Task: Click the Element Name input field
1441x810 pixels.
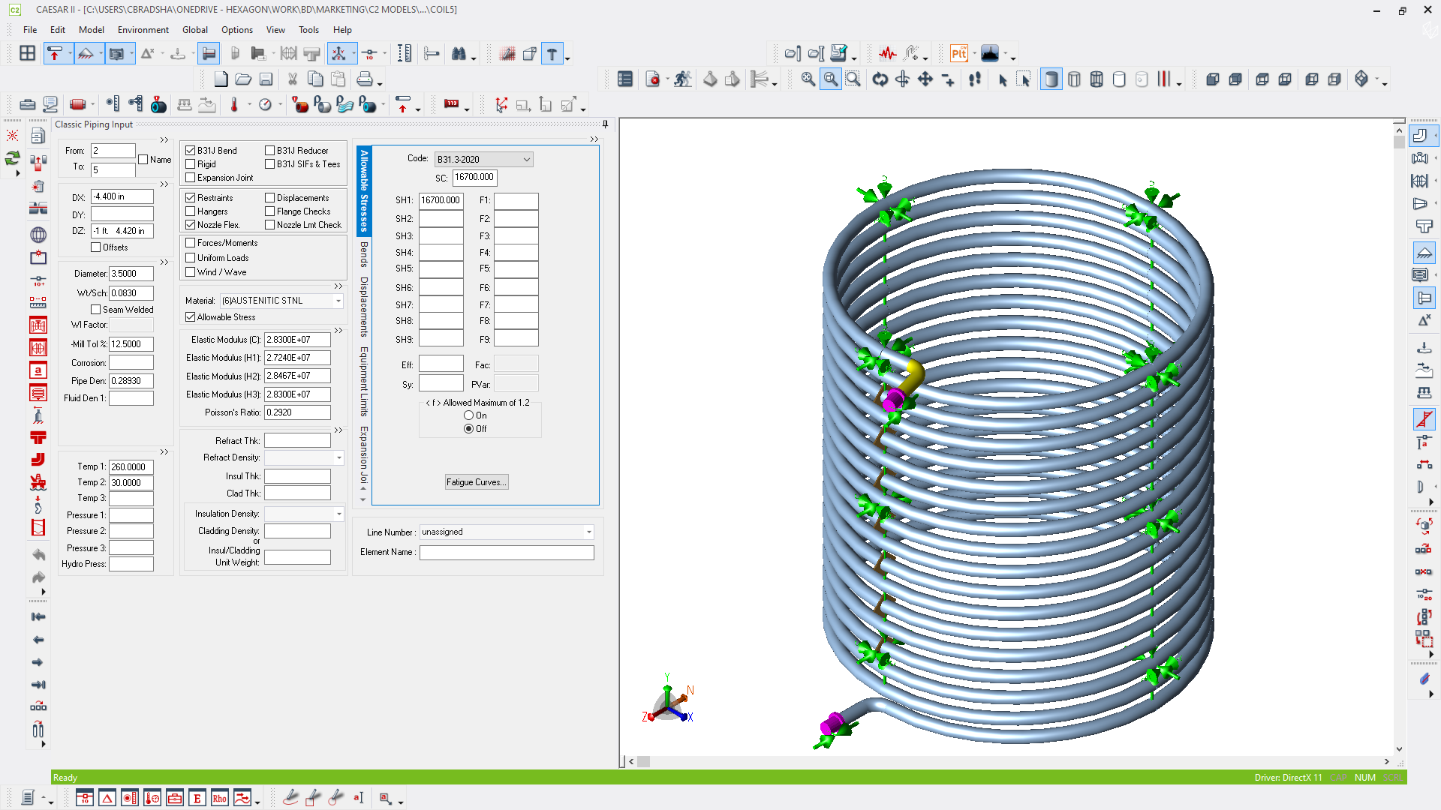Action: (x=507, y=553)
